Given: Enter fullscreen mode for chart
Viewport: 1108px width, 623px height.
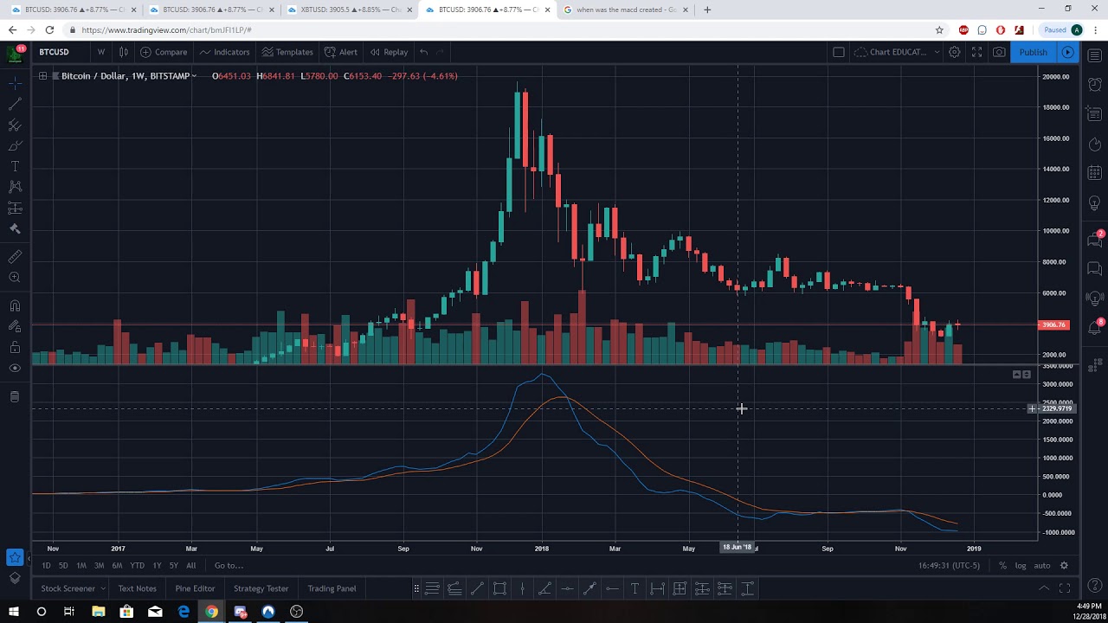Looking at the screenshot, I should point(976,52).
